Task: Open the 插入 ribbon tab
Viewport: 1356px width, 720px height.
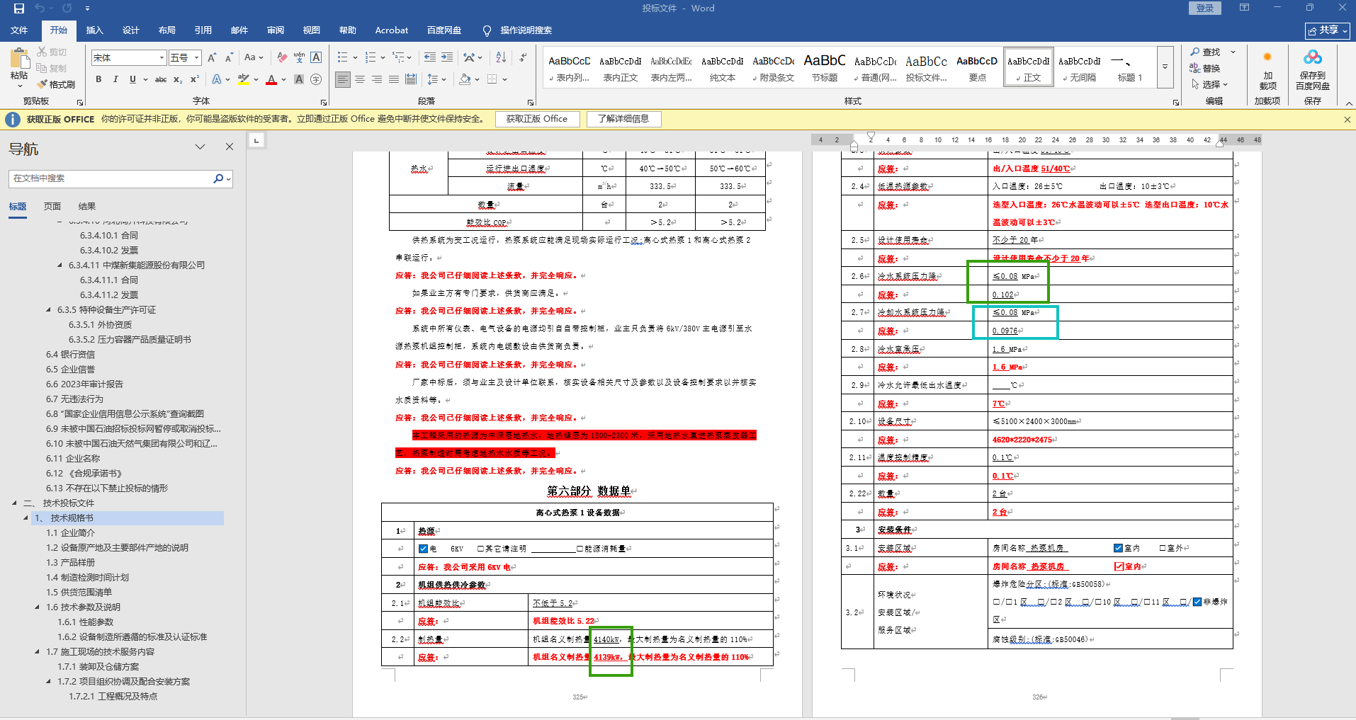Action: (94, 30)
